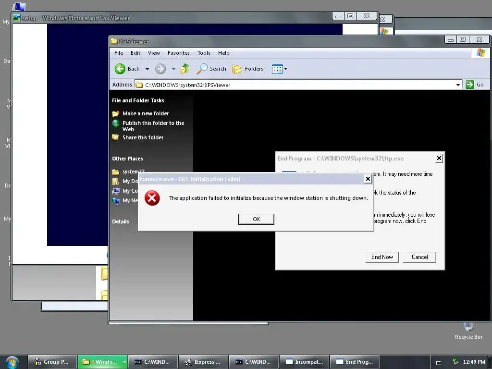Viewport: 492px width, 369px height.
Task: Click the Windows Start orb
Action: pyautogui.click(x=12, y=362)
